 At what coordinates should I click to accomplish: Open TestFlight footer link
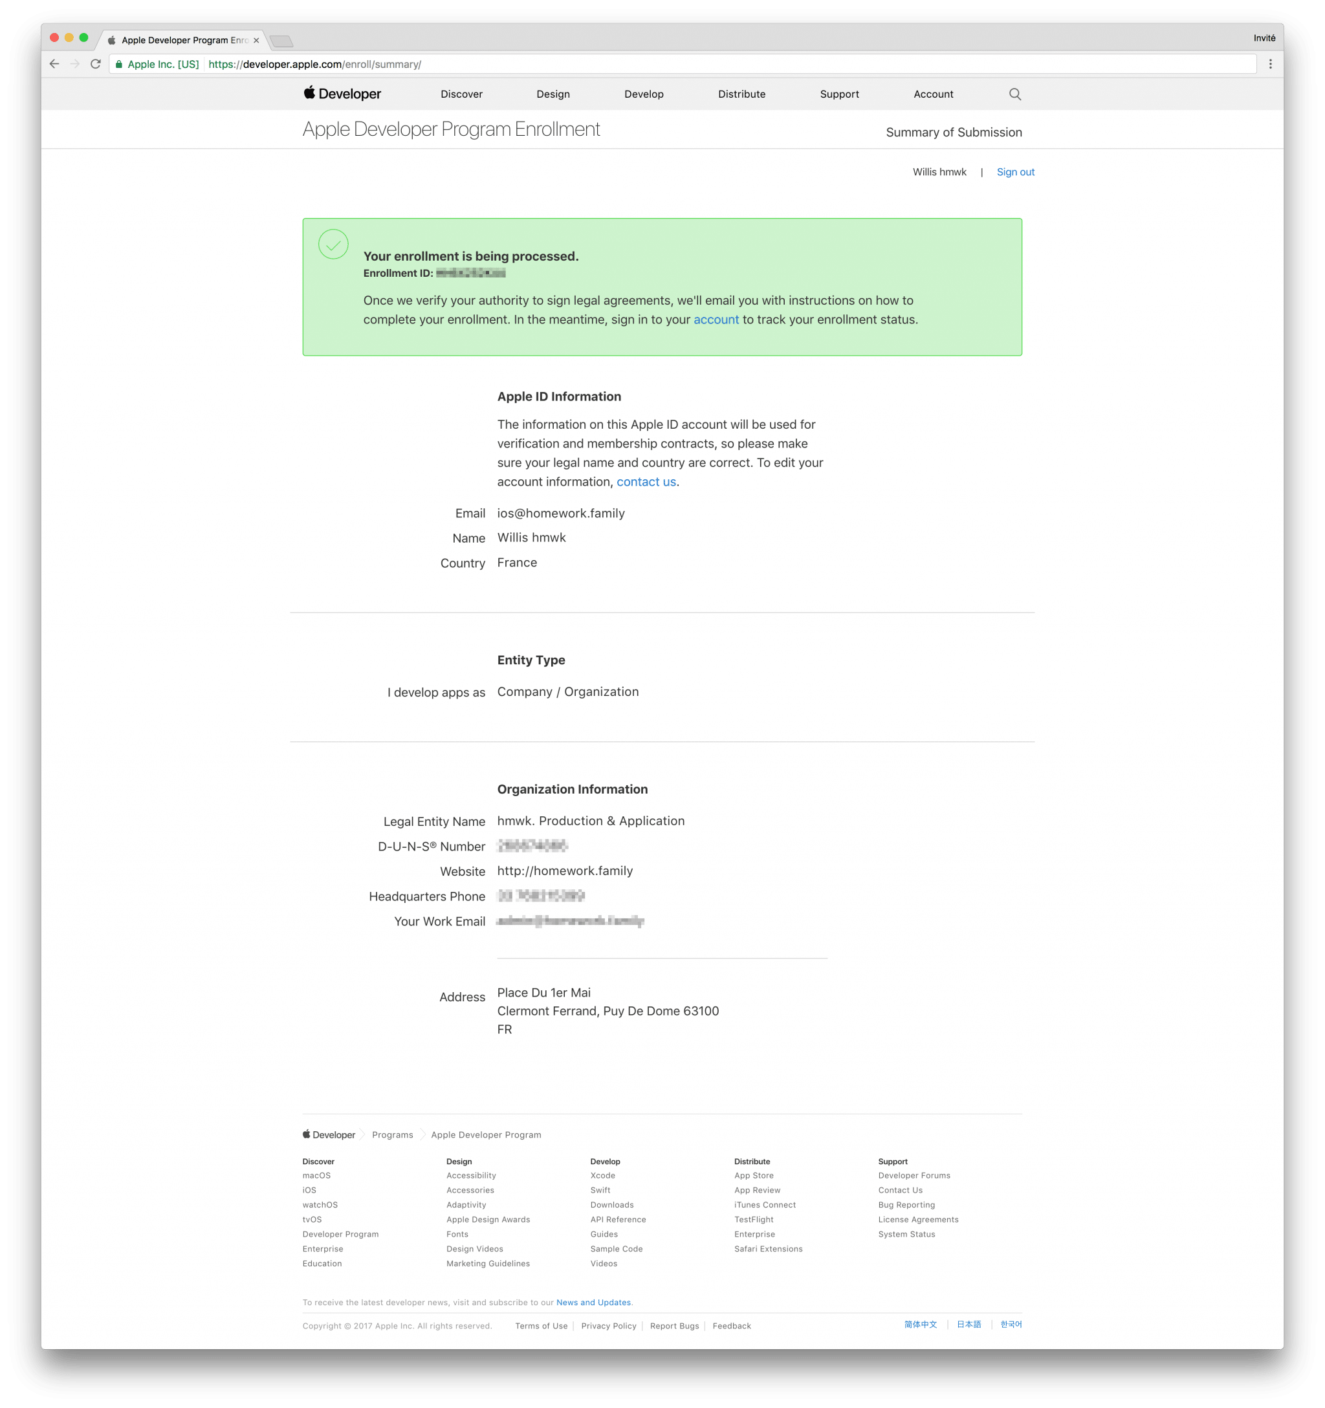click(x=753, y=1219)
